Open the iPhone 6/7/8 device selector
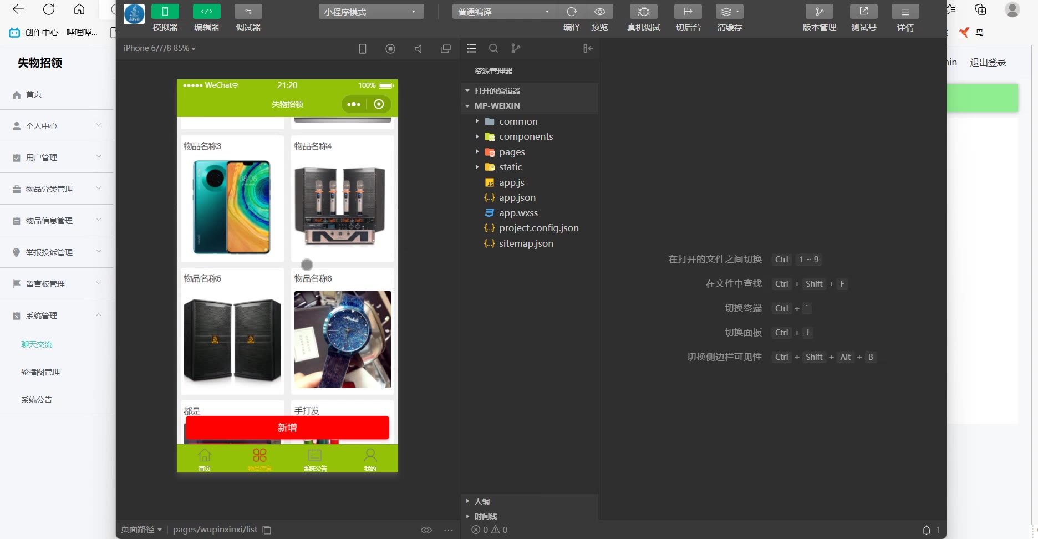 tap(160, 49)
